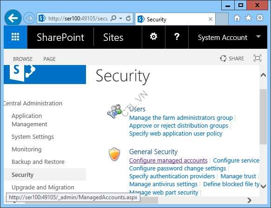Open Backup and Restore in left nav
The height and width of the screenshot is (208, 271).
(38, 162)
